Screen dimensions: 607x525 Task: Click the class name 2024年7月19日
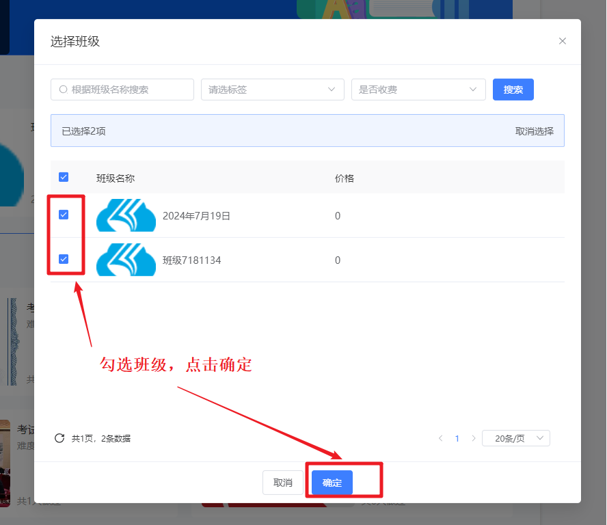(196, 215)
